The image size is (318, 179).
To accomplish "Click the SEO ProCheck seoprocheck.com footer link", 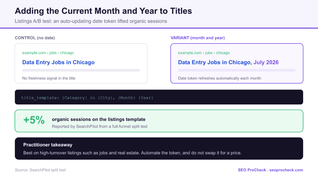I will point(270,170).
